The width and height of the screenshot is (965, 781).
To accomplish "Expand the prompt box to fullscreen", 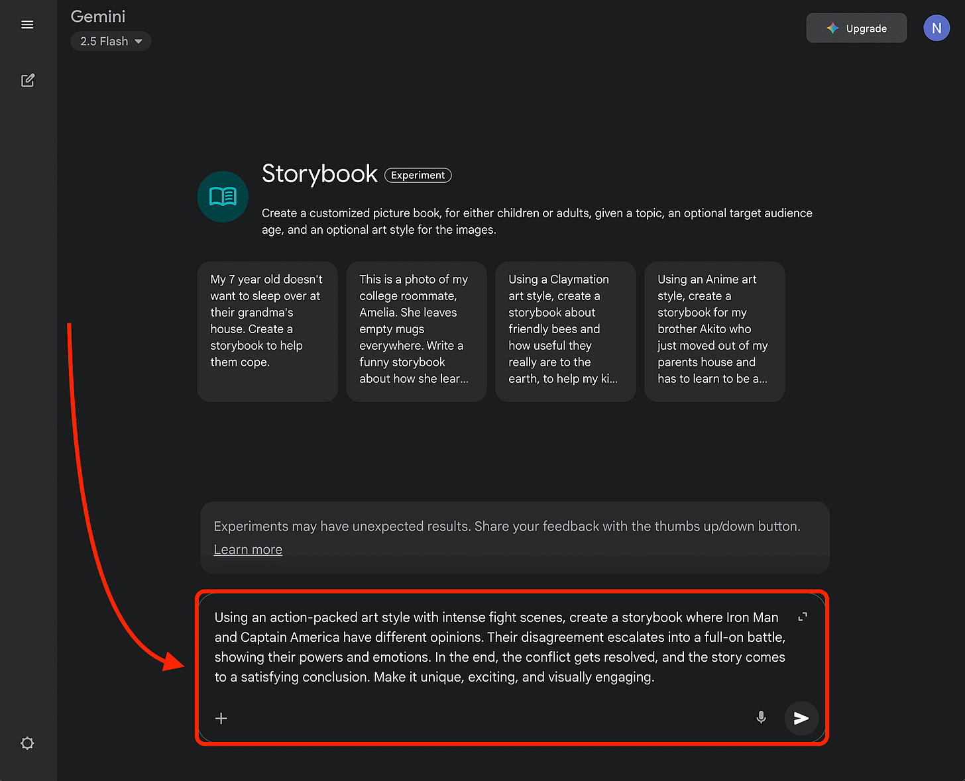I will click(x=803, y=617).
